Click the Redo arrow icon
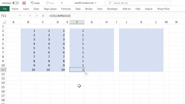 click(x=47, y=3)
